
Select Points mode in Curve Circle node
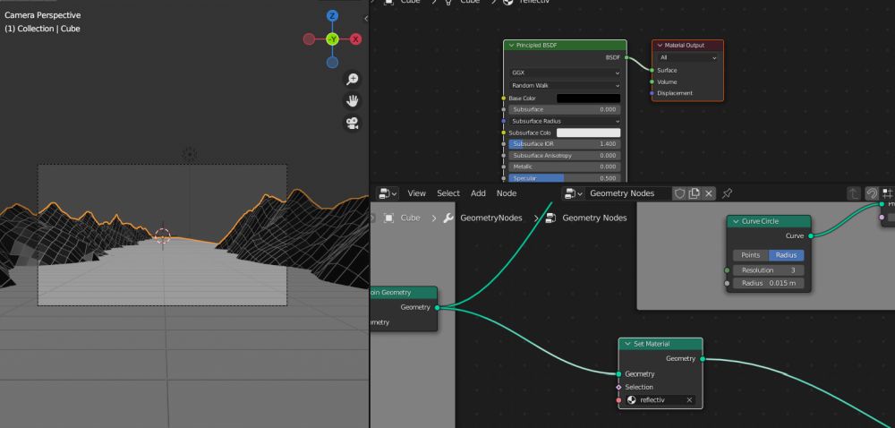pyautogui.click(x=751, y=255)
